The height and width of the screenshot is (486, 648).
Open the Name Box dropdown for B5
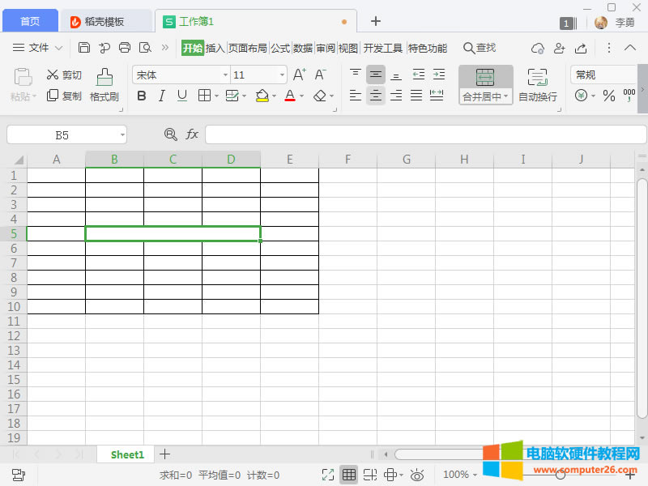click(122, 134)
